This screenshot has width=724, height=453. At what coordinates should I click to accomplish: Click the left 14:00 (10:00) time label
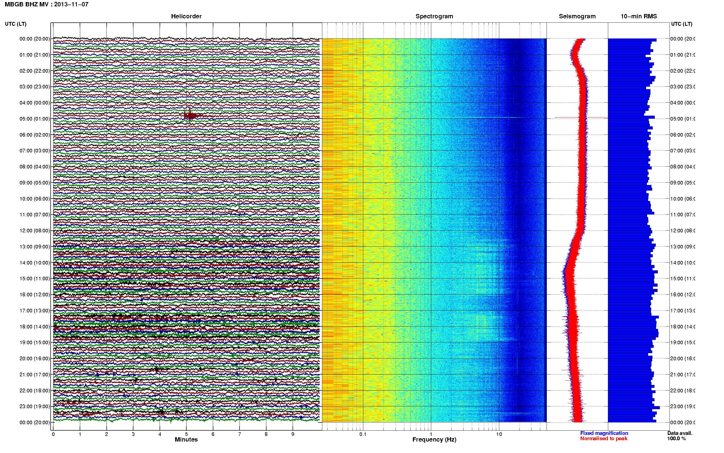[35, 263]
